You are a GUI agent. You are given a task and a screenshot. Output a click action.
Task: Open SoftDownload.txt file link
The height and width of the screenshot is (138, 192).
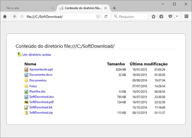click(41, 107)
